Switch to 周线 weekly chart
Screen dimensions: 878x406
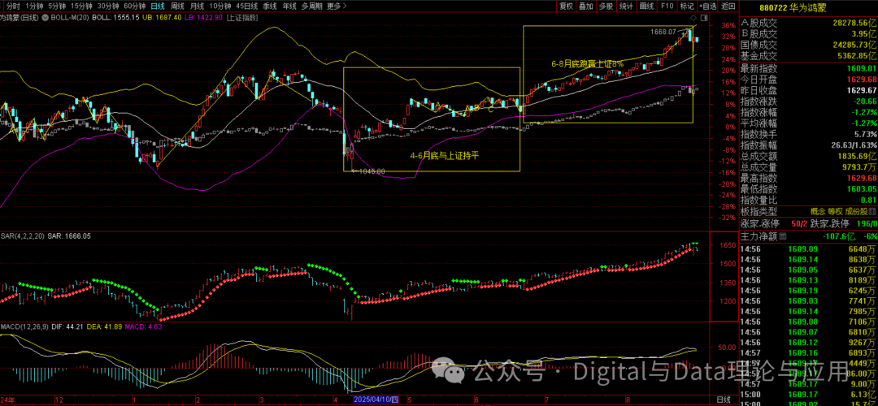tap(177, 6)
